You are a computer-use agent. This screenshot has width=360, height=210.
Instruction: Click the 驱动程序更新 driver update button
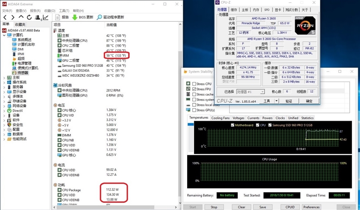point(110,17)
